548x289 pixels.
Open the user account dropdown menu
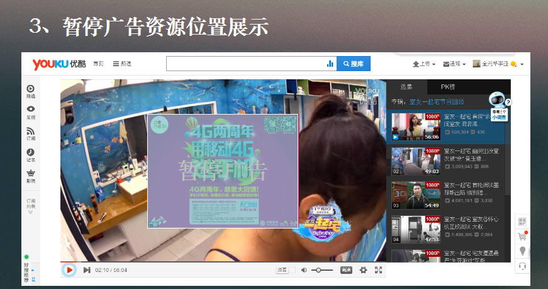pos(498,64)
